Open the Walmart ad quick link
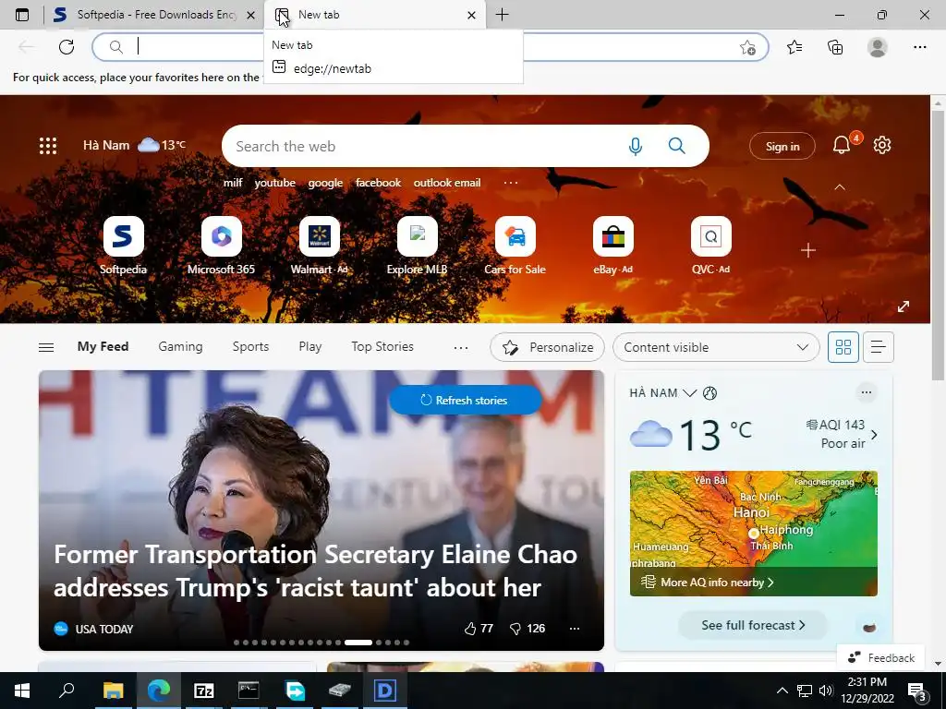This screenshot has height=709, width=946. [x=319, y=246]
